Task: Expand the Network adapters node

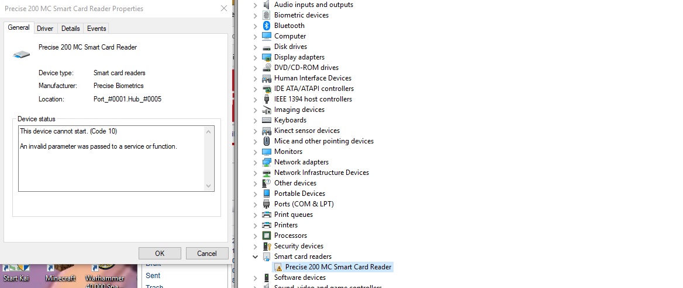Action: tap(256, 163)
